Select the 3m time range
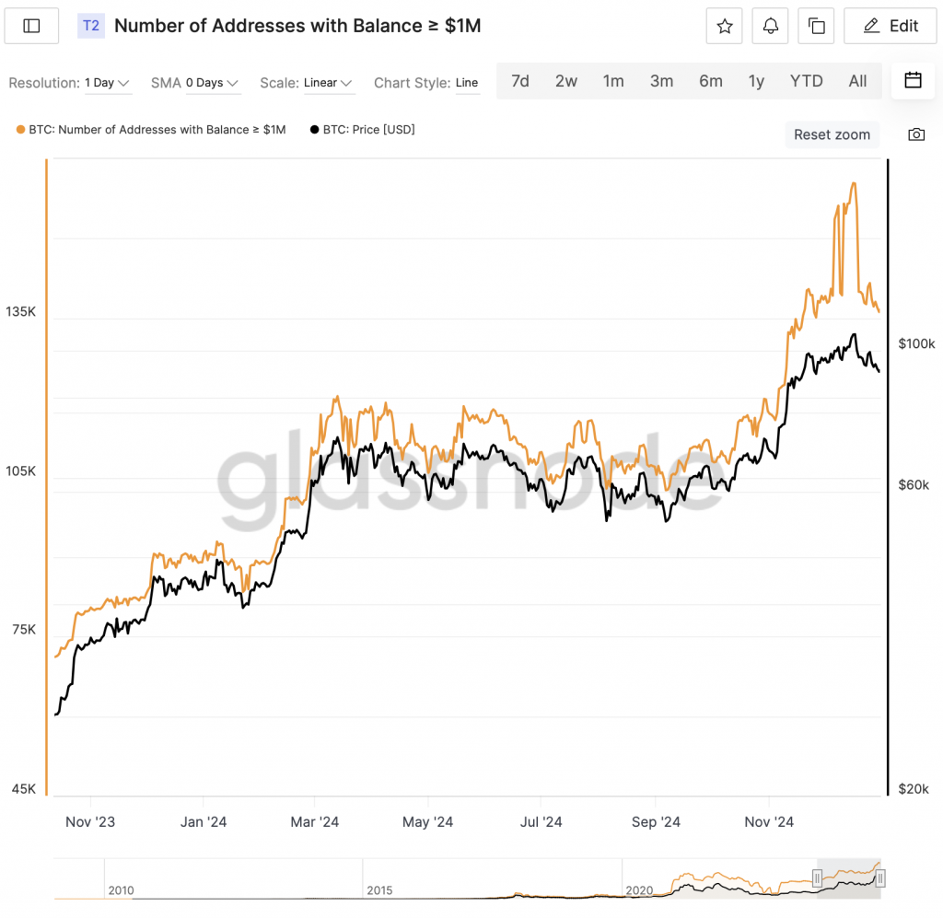Screen dimensions: 943x918 (x=661, y=81)
